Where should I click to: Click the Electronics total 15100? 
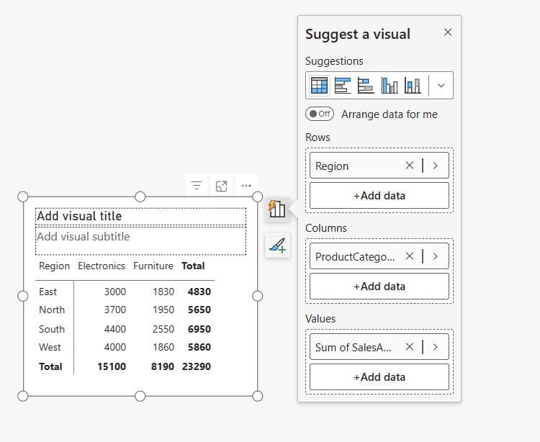(112, 366)
